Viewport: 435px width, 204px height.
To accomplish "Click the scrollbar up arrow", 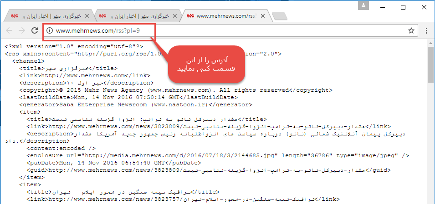I will [x=430, y=43].
